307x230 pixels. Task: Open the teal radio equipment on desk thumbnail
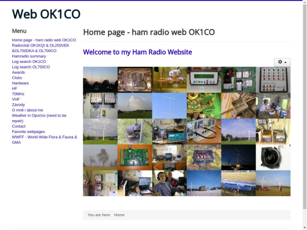tap(169, 131)
